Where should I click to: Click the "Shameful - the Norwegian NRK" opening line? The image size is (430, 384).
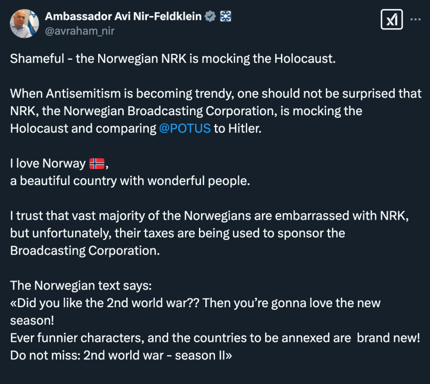(172, 59)
